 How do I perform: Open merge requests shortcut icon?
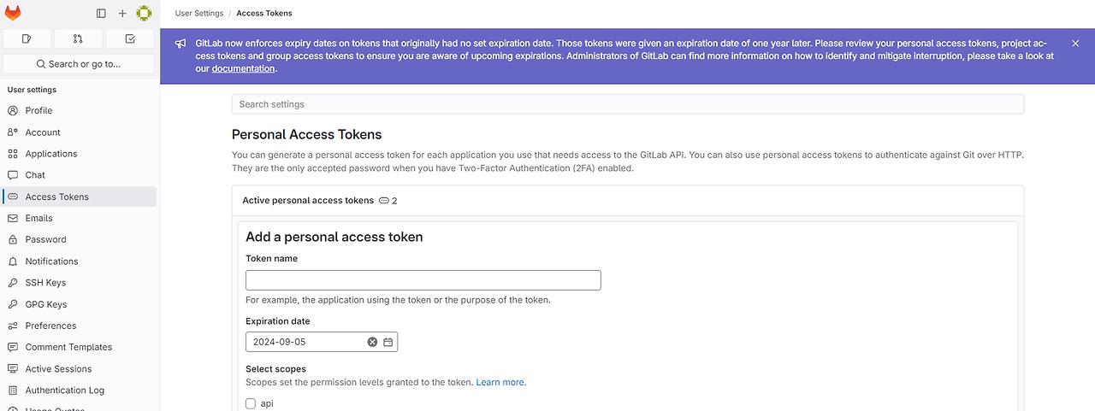point(78,38)
